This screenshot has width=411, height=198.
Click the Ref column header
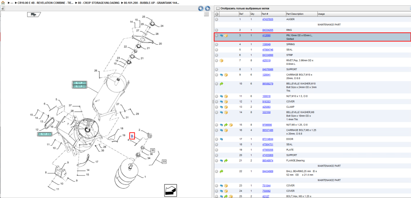coord(244,14)
